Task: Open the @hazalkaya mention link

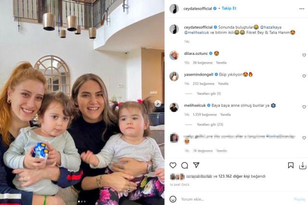Action: [270, 27]
